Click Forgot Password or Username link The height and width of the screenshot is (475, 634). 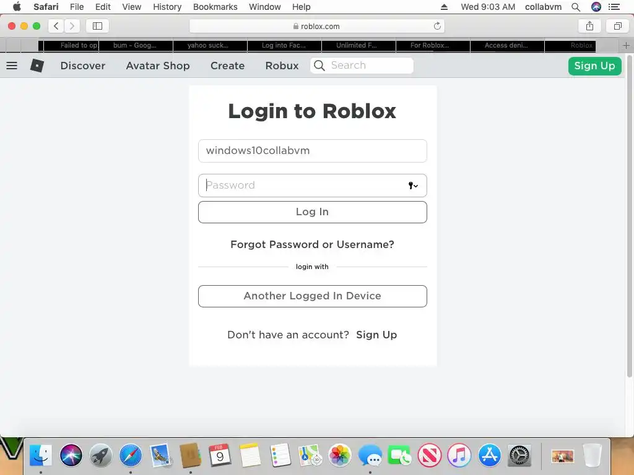312,244
